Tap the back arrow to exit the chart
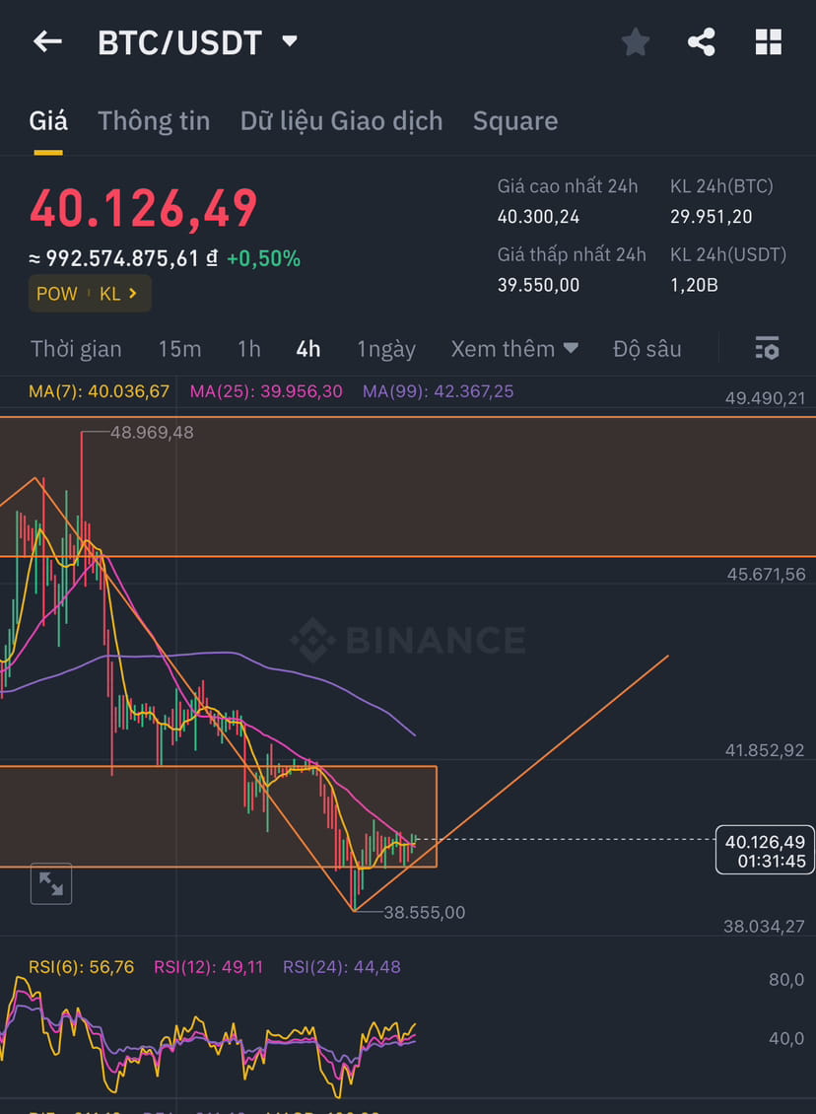816x1114 pixels. [46, 41]
